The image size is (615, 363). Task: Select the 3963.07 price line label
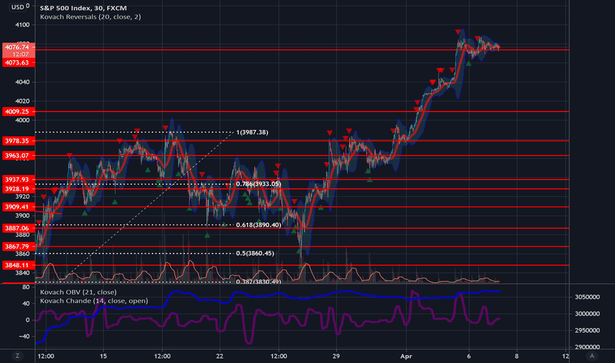tap(18, 155)
